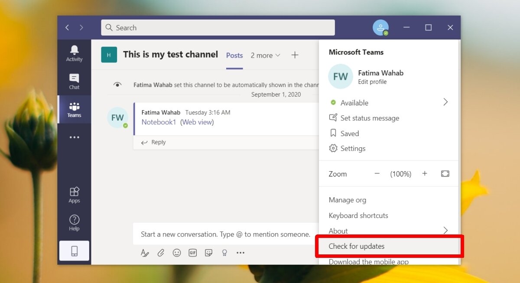Open the emoji picker in the compose bar
The image size is (520, 283).
click(177, 253)
